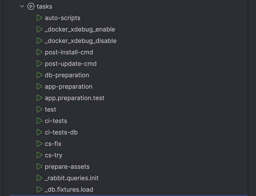
Task: Click run icon beside _docker_xdebug_disable
Action: pos(39,41)
